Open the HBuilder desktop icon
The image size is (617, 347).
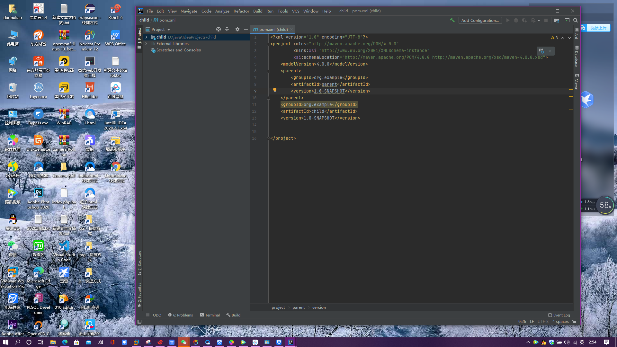pyautogui.click(x=90, y=91)
